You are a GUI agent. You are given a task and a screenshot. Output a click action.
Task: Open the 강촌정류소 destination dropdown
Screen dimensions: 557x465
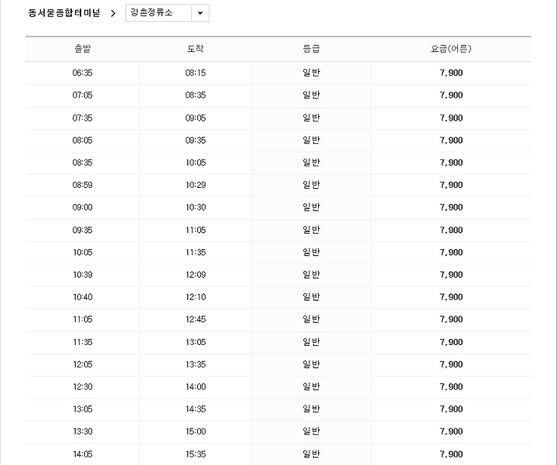pos(167,13)
